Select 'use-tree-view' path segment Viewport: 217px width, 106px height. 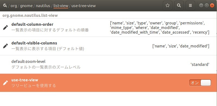(x=83, y=6)
